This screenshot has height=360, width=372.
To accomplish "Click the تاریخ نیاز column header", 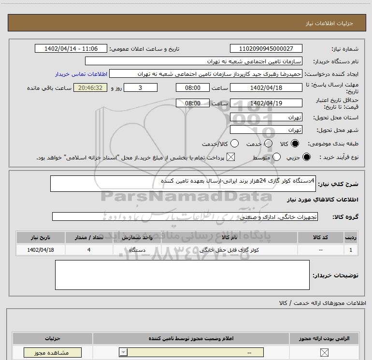I will 41,237.
